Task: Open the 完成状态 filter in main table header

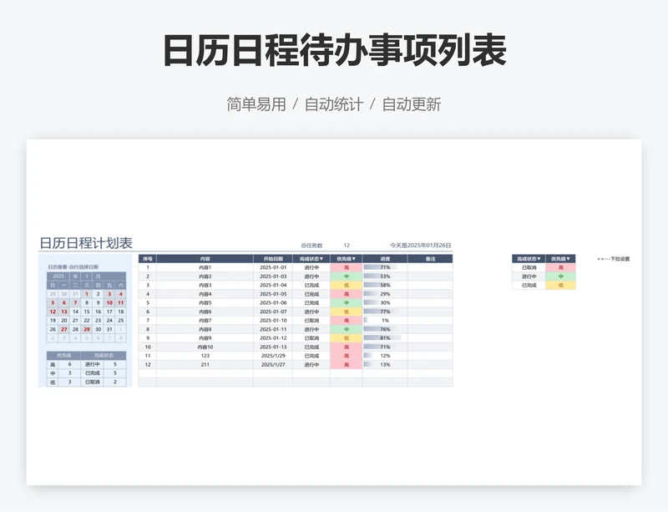Action: coord(311,259)
